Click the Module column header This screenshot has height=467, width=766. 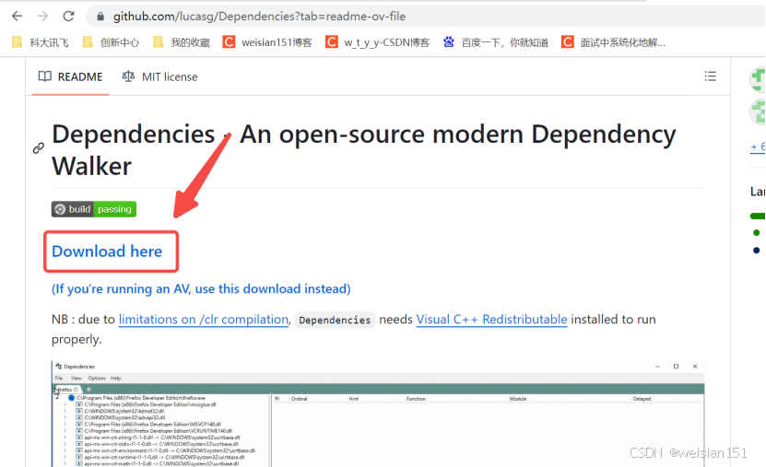(518, 399)
